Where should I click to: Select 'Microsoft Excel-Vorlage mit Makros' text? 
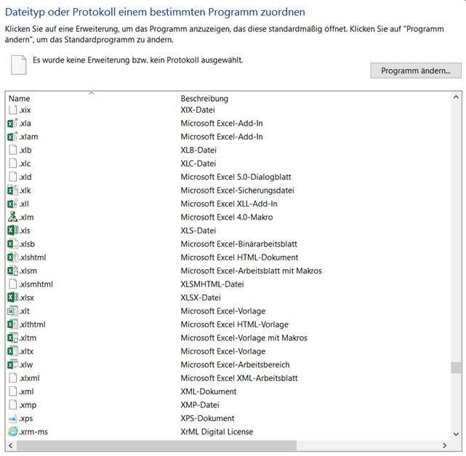coord(244,337)
